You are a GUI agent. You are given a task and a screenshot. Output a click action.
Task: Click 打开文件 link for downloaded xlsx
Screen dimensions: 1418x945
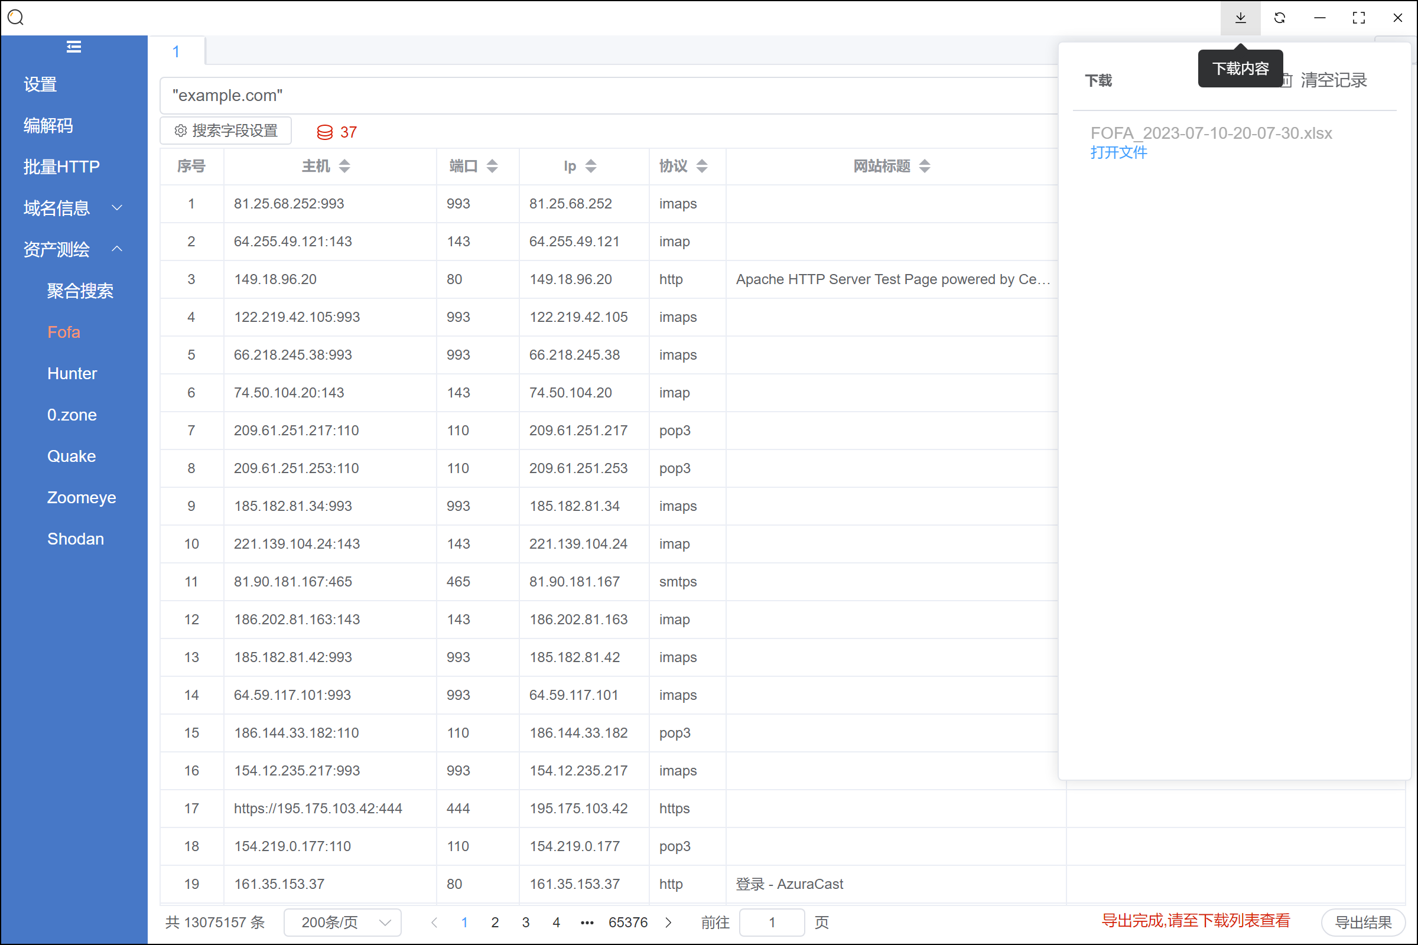1118,152
